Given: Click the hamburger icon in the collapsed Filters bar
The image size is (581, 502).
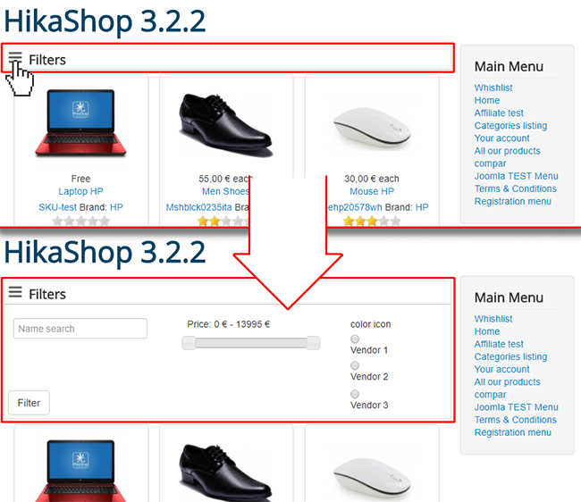Looking at the screenshot, I should [x=15, y=57].
